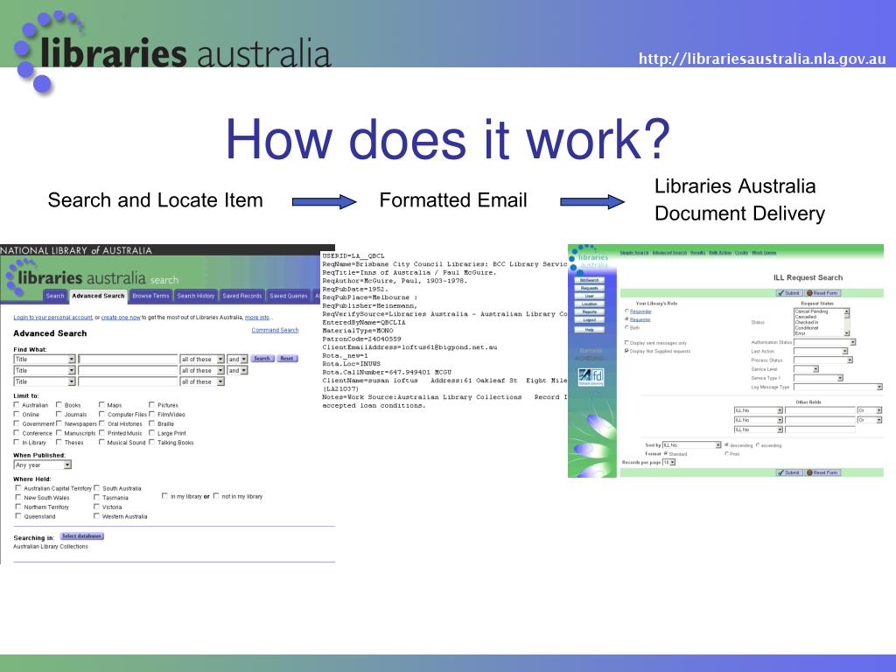
Task: Follow the 'Login to your personal account' link
Action: click(x=53, y=317)
